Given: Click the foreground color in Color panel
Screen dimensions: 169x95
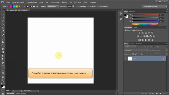Looking at the screenshot, I should 125,15.
